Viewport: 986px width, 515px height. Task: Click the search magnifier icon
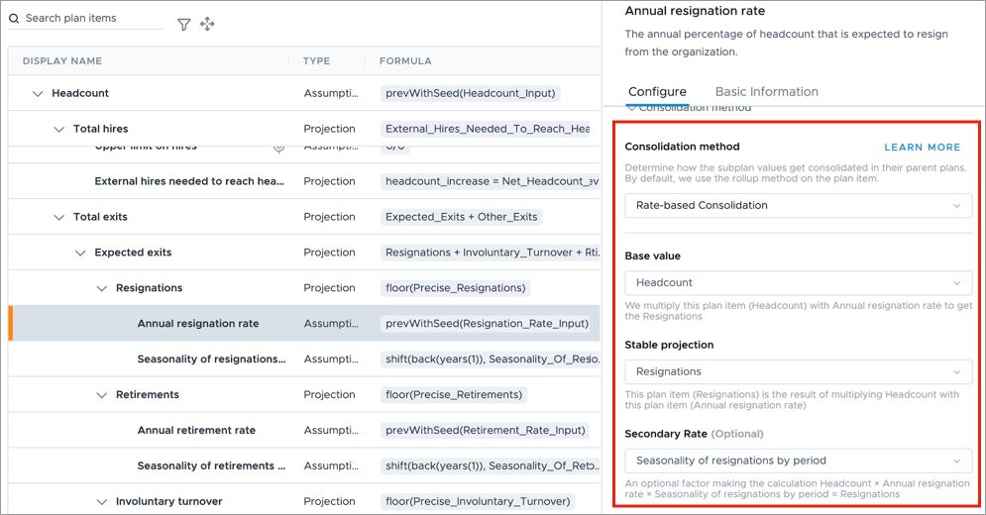pos(15,19)
